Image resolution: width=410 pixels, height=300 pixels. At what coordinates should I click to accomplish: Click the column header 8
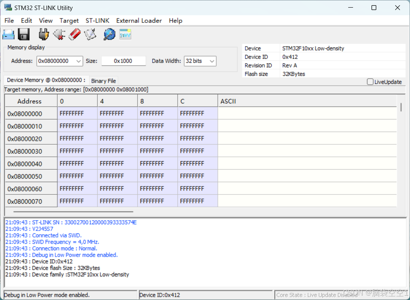[158, 101]
